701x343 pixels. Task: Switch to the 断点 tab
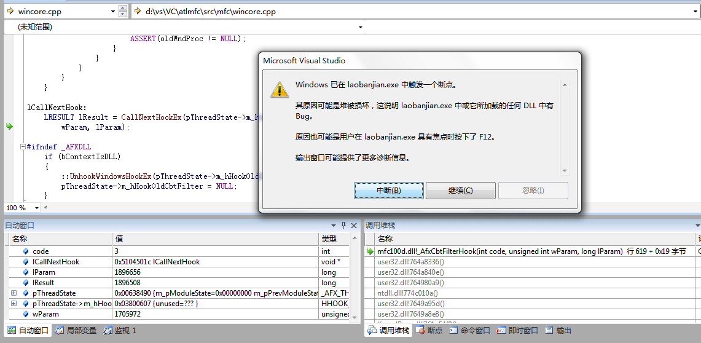click(429, 331)
